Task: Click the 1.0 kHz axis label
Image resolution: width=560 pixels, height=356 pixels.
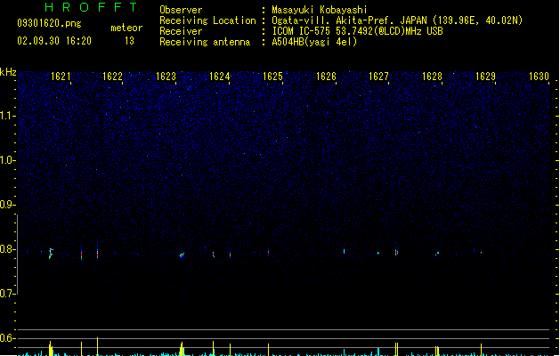Action: tap(7, 160)
